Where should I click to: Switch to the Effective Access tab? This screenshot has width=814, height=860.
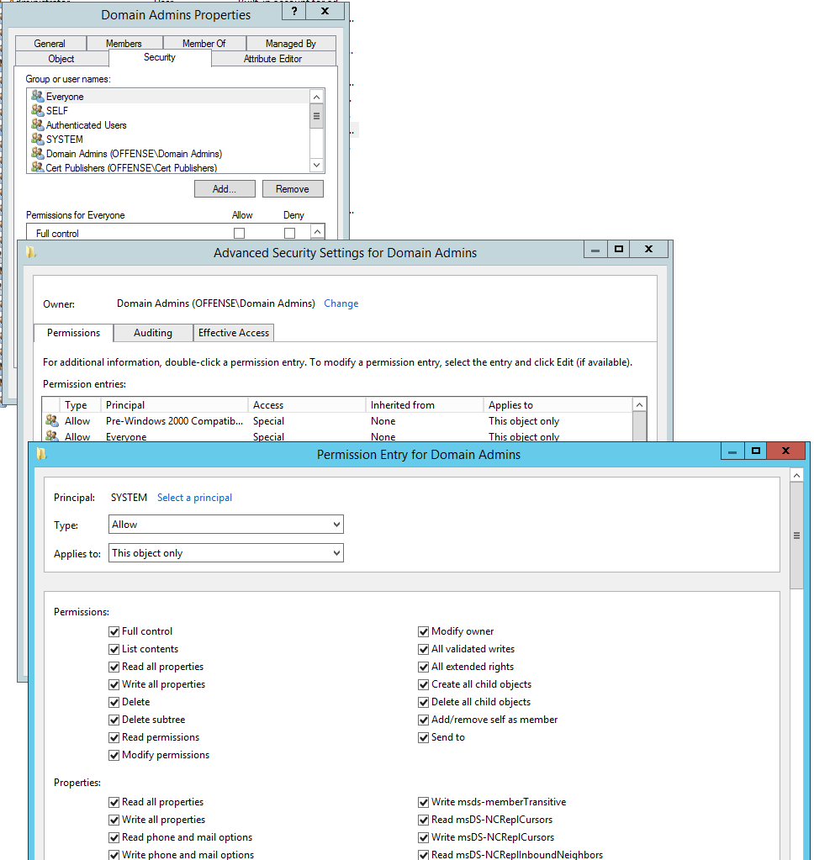[234, 333]
